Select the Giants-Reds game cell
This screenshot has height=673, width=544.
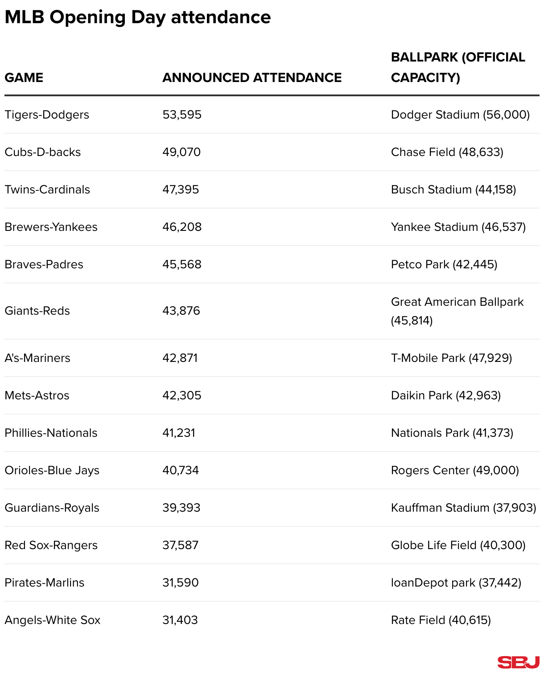[37, 311]
